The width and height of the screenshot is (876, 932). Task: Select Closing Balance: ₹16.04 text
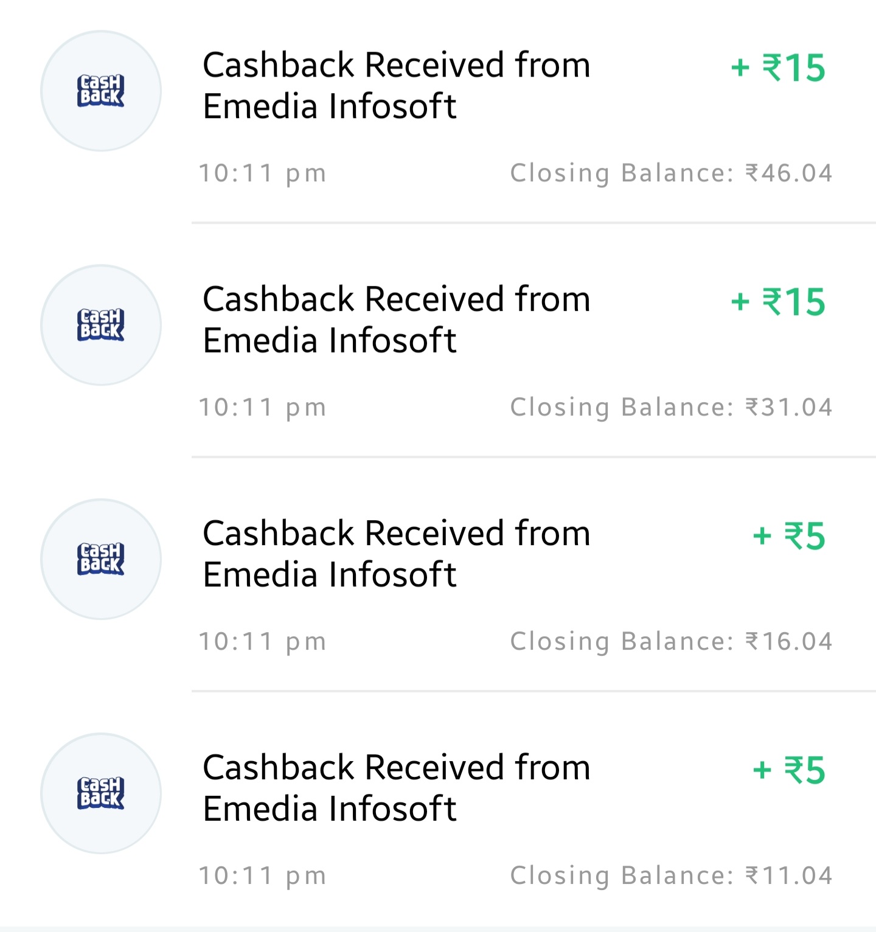pyautogui.click(x=671, y=642)
